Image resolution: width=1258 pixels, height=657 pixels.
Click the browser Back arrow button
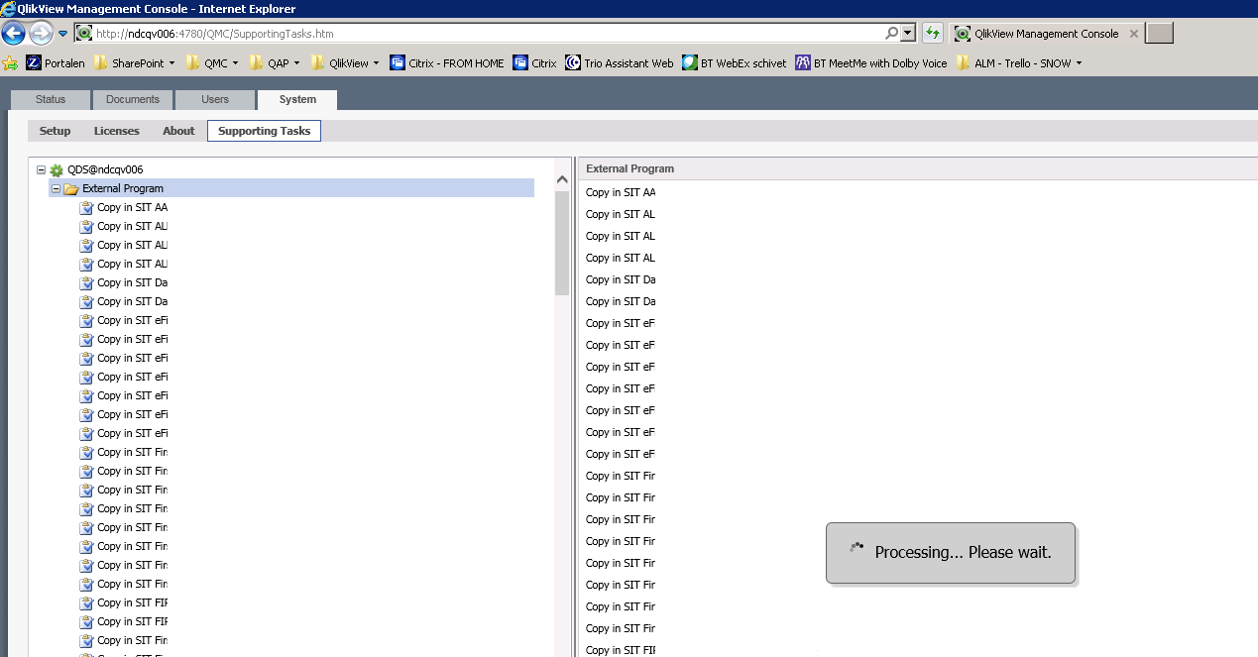click(13, 34)
